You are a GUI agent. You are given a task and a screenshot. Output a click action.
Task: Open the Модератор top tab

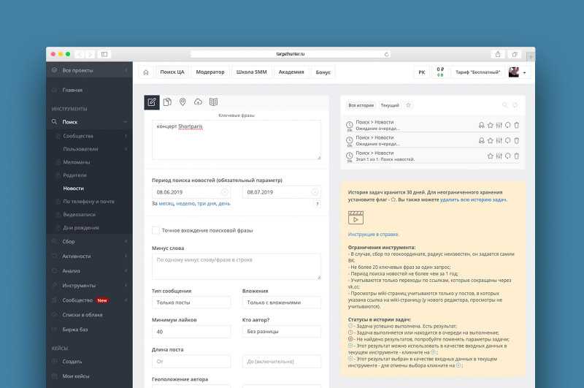210,72
